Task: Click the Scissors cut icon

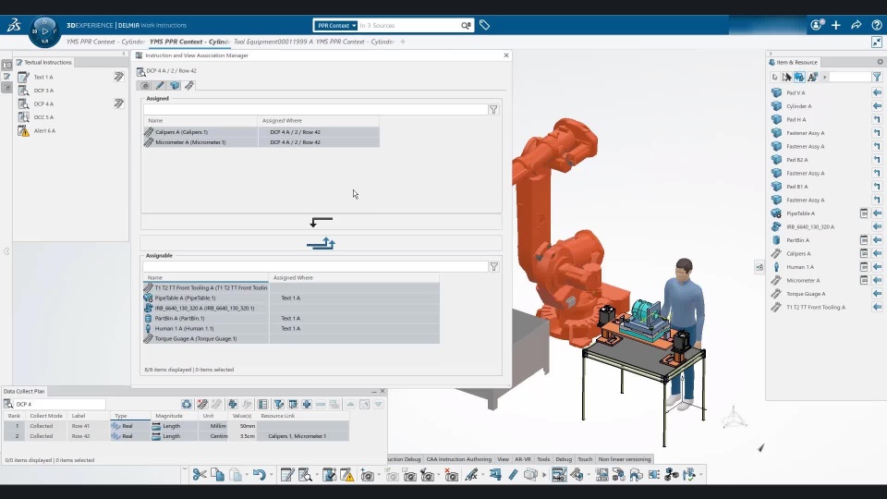Action: 200,475
